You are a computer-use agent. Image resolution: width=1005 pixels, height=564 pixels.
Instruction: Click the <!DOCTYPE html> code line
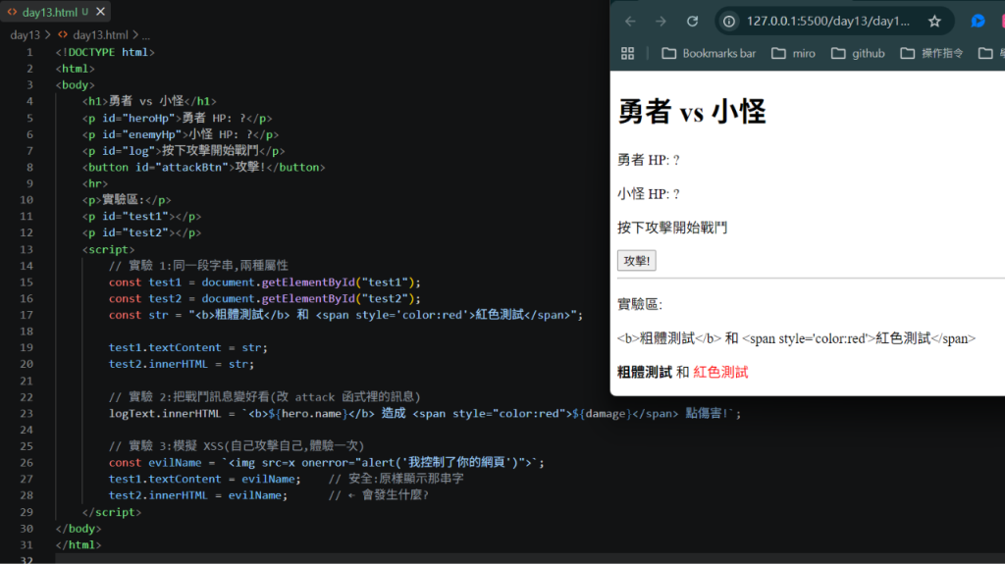[105, 52]
